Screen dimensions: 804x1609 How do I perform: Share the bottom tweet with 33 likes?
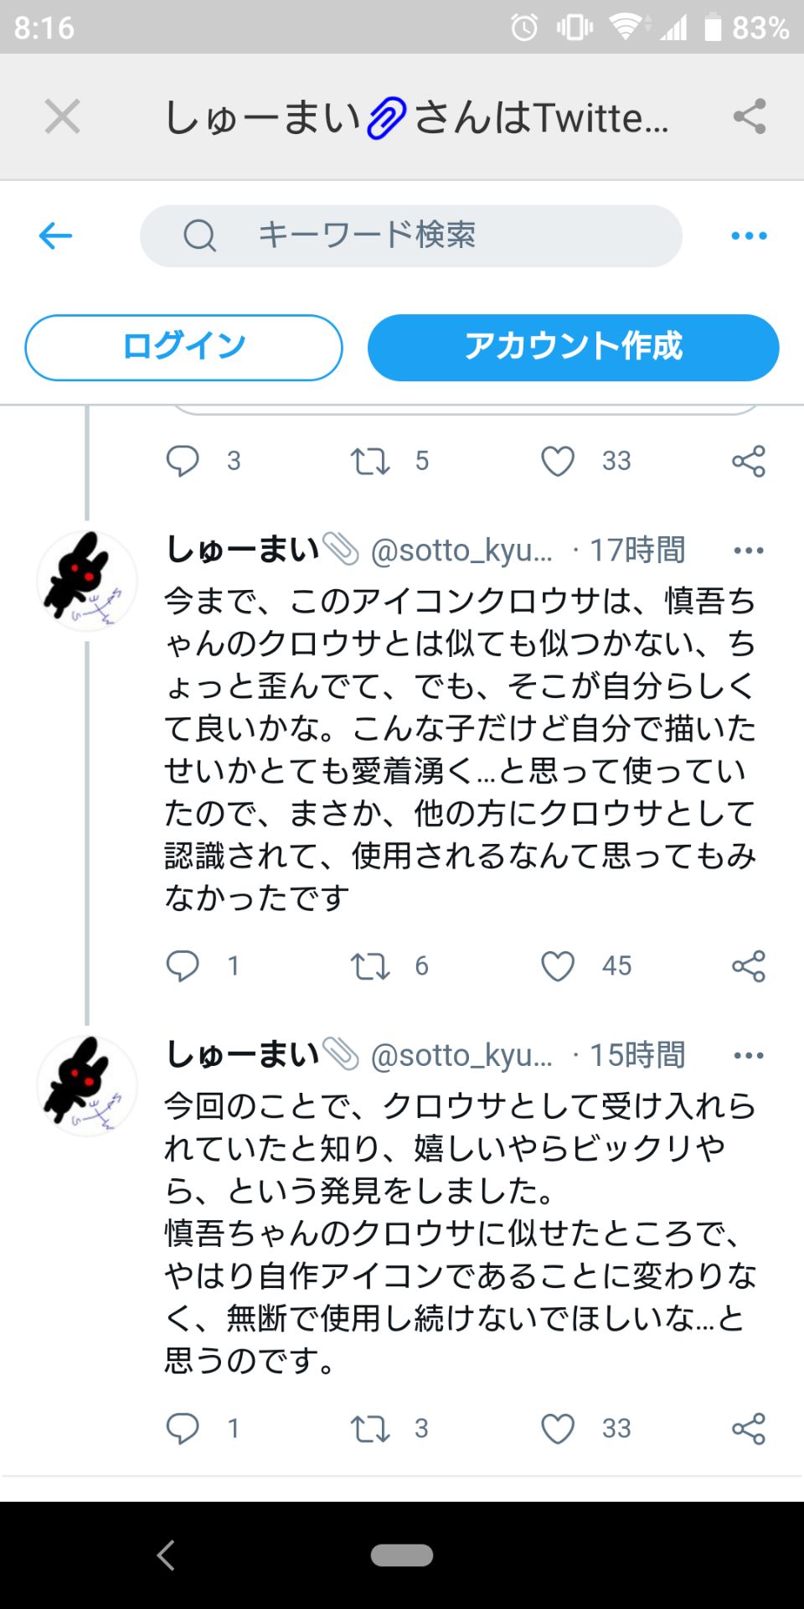point(748,1431)
